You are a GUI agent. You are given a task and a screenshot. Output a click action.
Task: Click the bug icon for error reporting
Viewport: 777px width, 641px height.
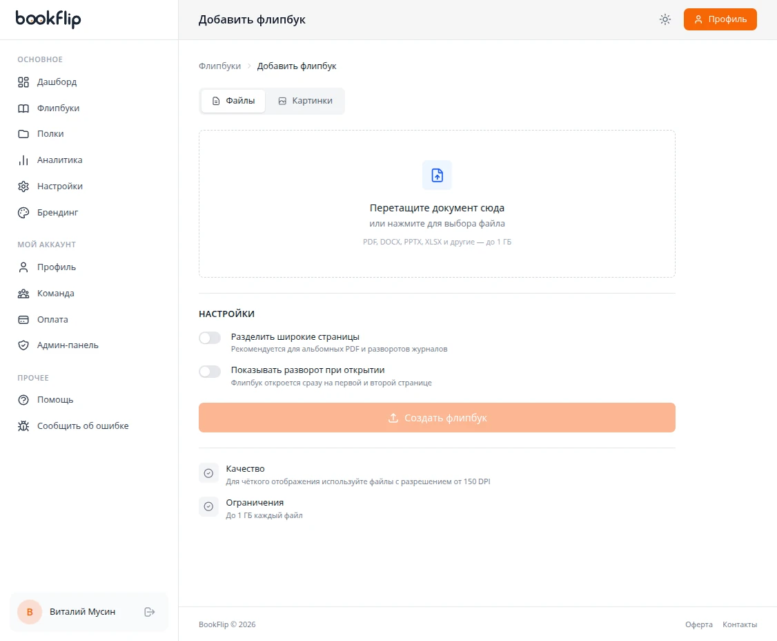23,426
